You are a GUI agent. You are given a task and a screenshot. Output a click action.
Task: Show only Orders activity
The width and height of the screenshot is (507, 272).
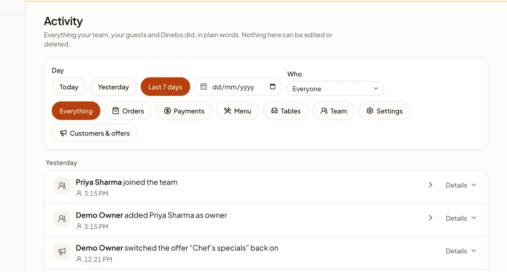click(x=128, y=111)
